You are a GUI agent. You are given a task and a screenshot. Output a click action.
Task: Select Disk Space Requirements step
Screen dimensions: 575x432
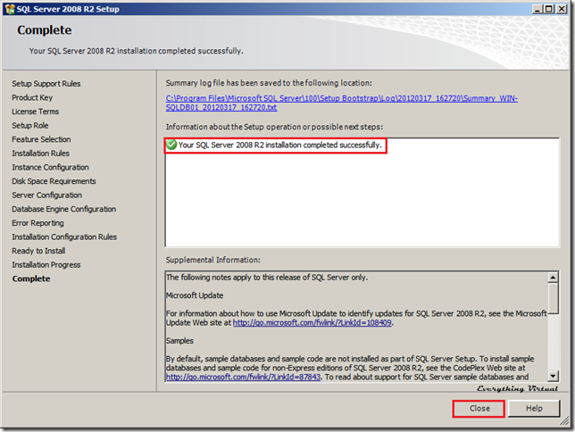(54, 181)
